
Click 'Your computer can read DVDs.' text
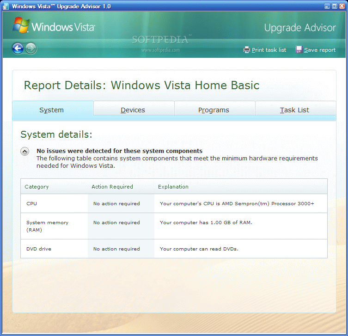pos(199,249)
